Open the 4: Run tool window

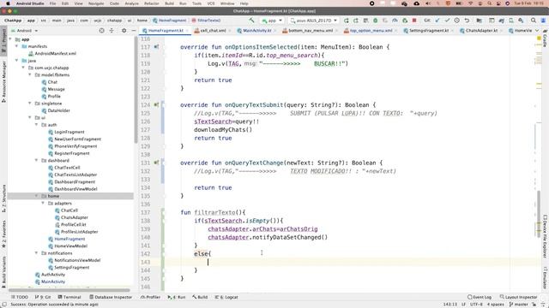pyautogui.click(x=177, y=297)
